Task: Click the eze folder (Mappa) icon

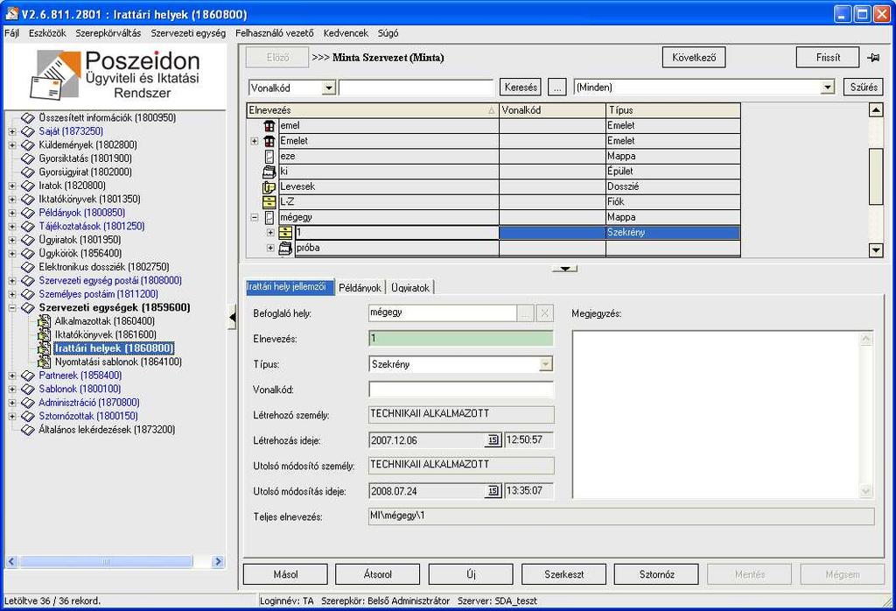Action: coord(269,156)
